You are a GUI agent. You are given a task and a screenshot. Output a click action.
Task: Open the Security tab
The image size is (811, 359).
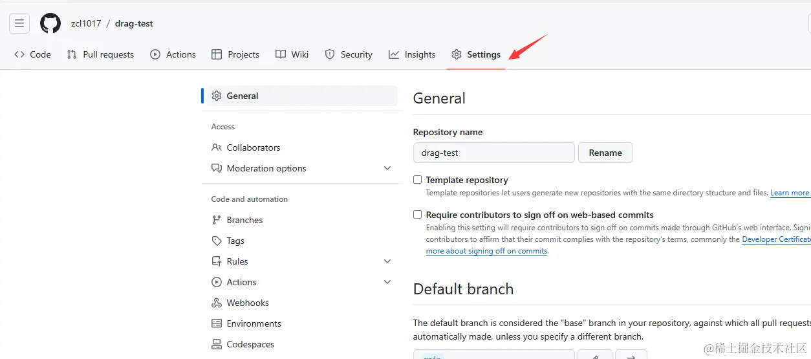pyautogui.click(x=349, y=54)
